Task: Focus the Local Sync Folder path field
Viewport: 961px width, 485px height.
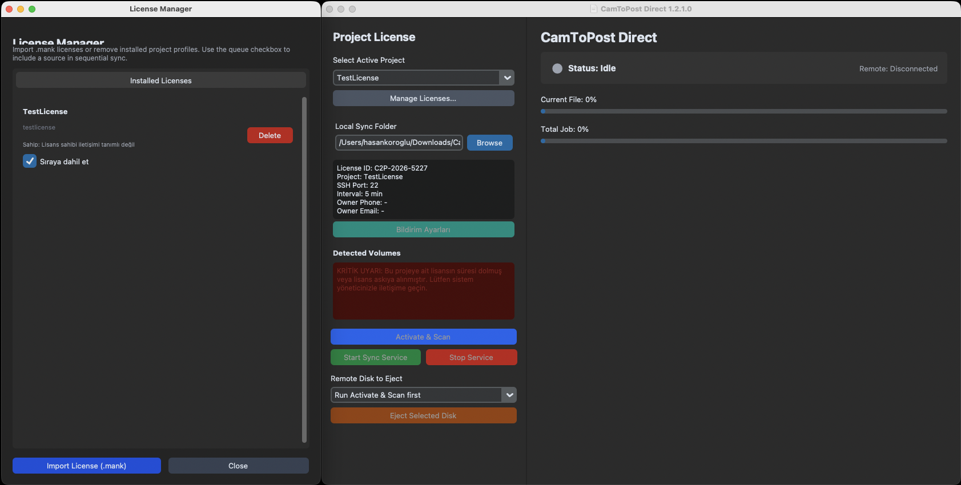Action: click(399, 143)
